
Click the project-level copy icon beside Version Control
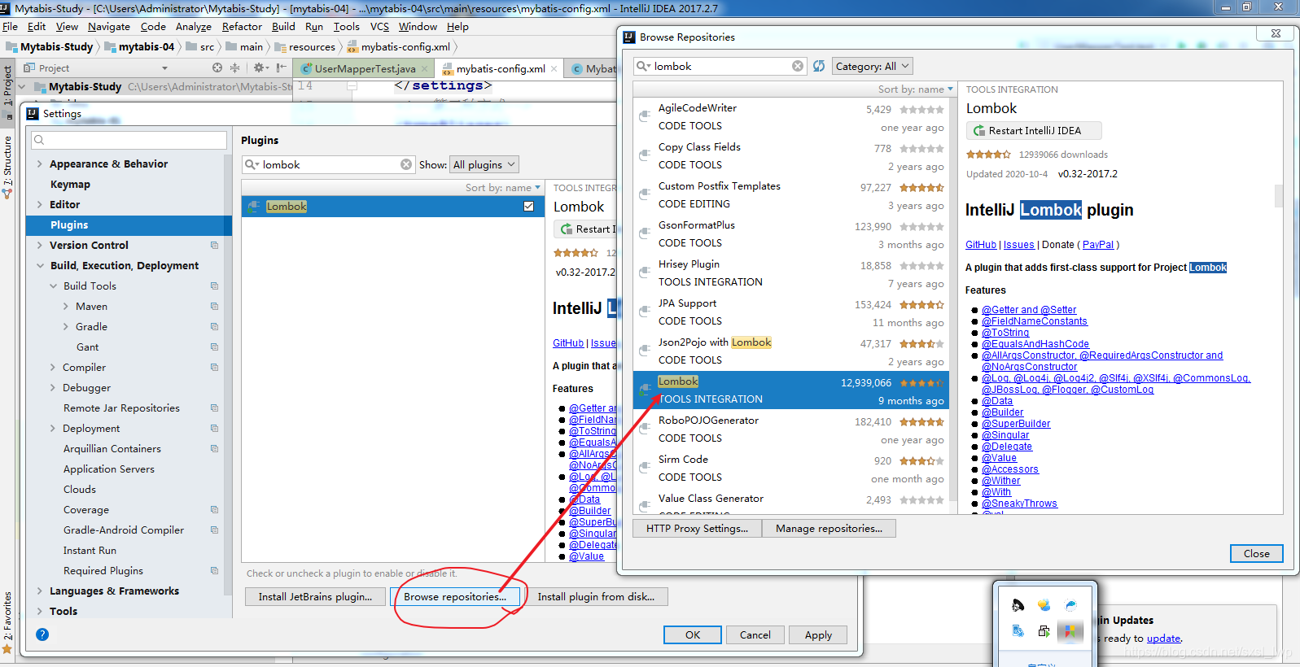[214, 245]
